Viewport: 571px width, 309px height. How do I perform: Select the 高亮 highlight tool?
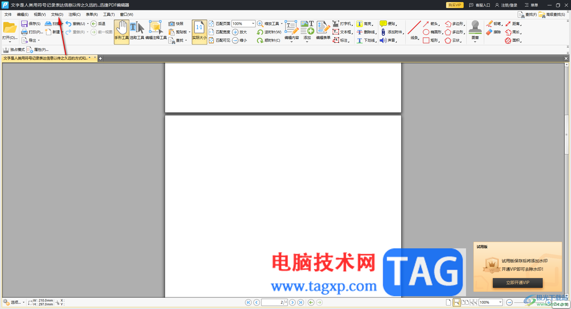click(x=365, y=24)
